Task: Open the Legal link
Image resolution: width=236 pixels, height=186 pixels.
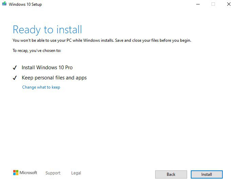Action: point(76,173)
